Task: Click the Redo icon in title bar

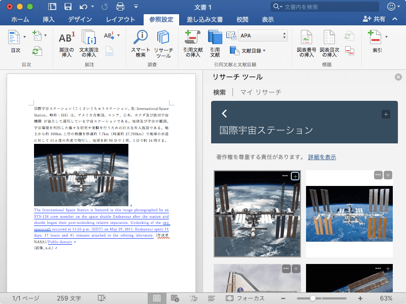Action: (105, 7)
